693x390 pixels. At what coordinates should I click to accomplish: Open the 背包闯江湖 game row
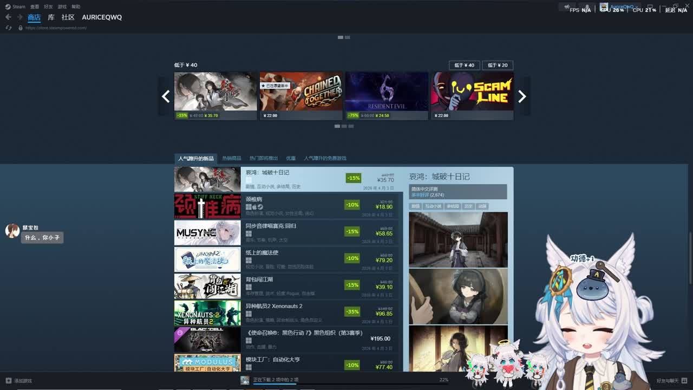286,286
